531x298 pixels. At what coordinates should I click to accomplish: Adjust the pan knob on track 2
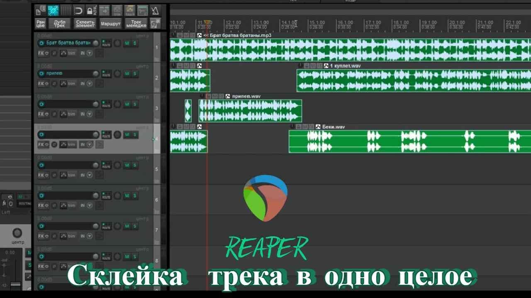(118, 74)
